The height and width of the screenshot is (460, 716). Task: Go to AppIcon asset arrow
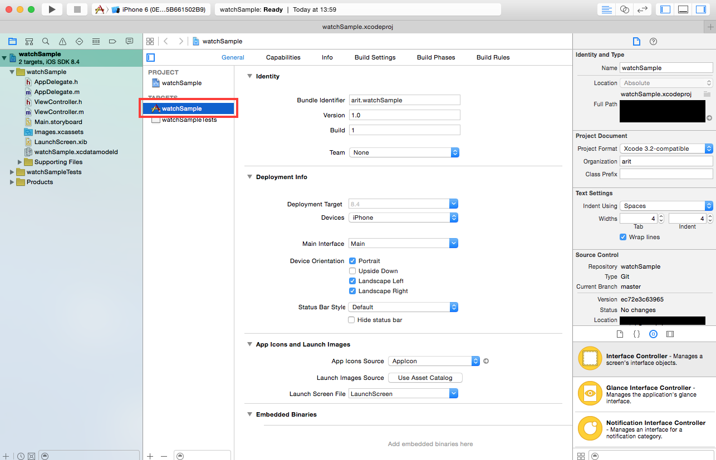pos(486,361)
